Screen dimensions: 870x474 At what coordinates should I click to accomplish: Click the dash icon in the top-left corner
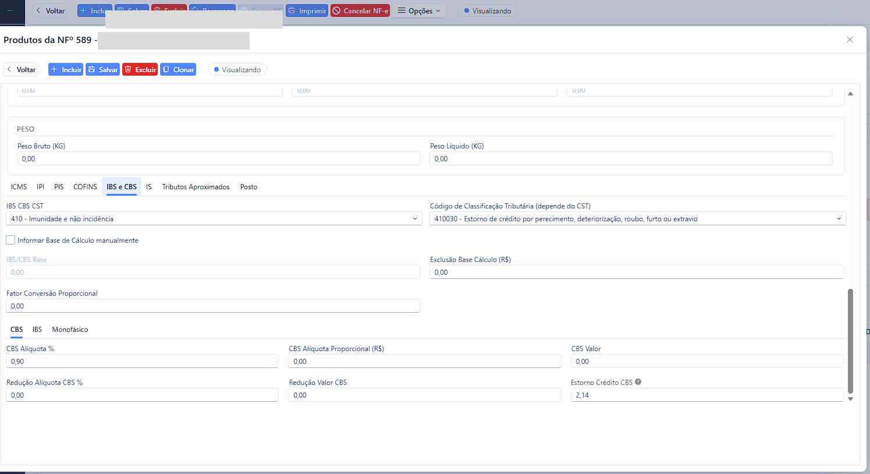click(10, 10)
